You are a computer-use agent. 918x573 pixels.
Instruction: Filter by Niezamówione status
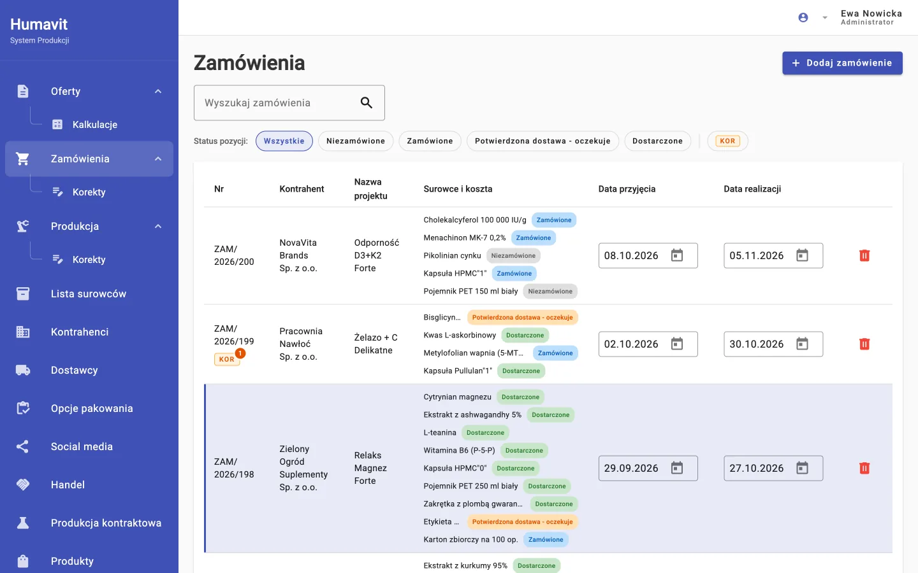[x=356, y=141]
